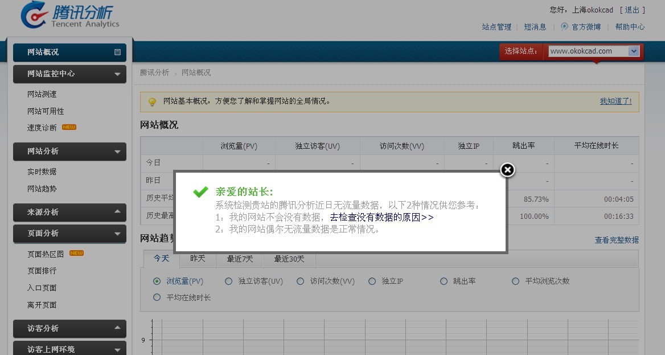Screen dimensions: 665x355
Task: Click the 独立访客(UV) column header
Action: [318, 146]
